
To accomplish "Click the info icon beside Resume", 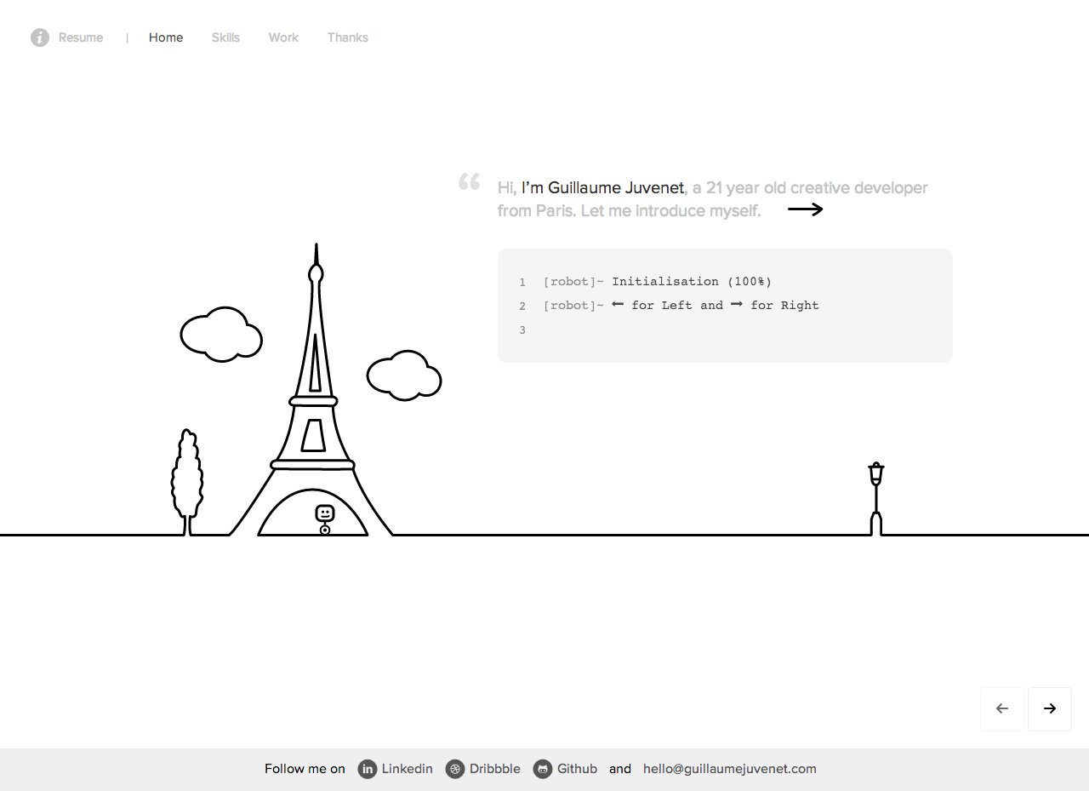I will 39,37.
